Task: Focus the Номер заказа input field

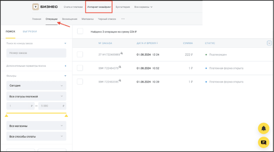Action: click(x=36, y=53)
